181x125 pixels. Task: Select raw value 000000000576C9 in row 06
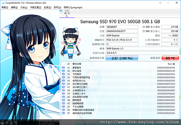[166, 84]
